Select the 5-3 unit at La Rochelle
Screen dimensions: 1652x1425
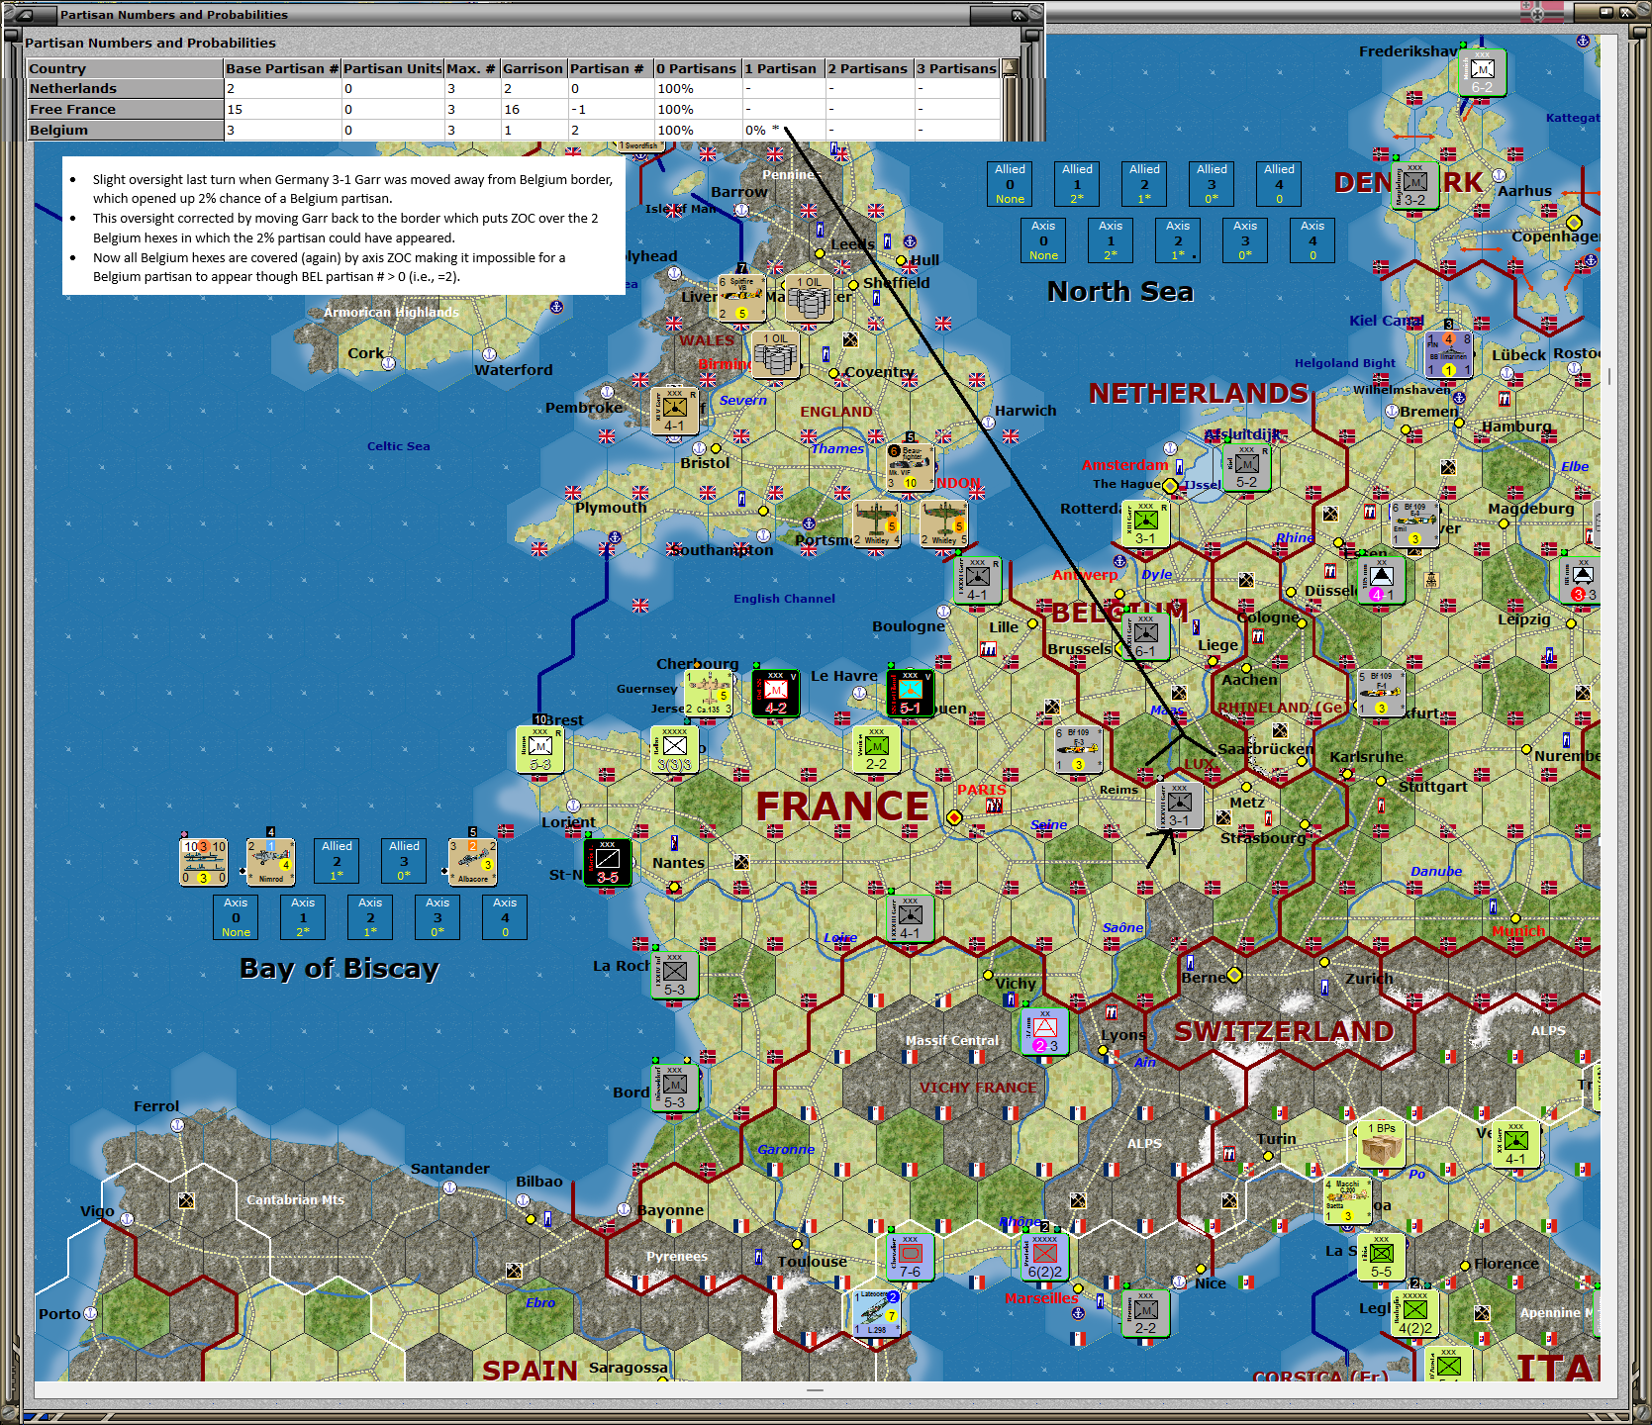[x=674, y=975]
